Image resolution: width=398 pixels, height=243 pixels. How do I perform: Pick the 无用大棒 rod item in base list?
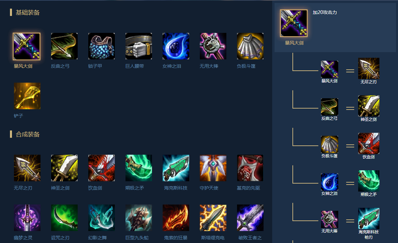point(213,46)
